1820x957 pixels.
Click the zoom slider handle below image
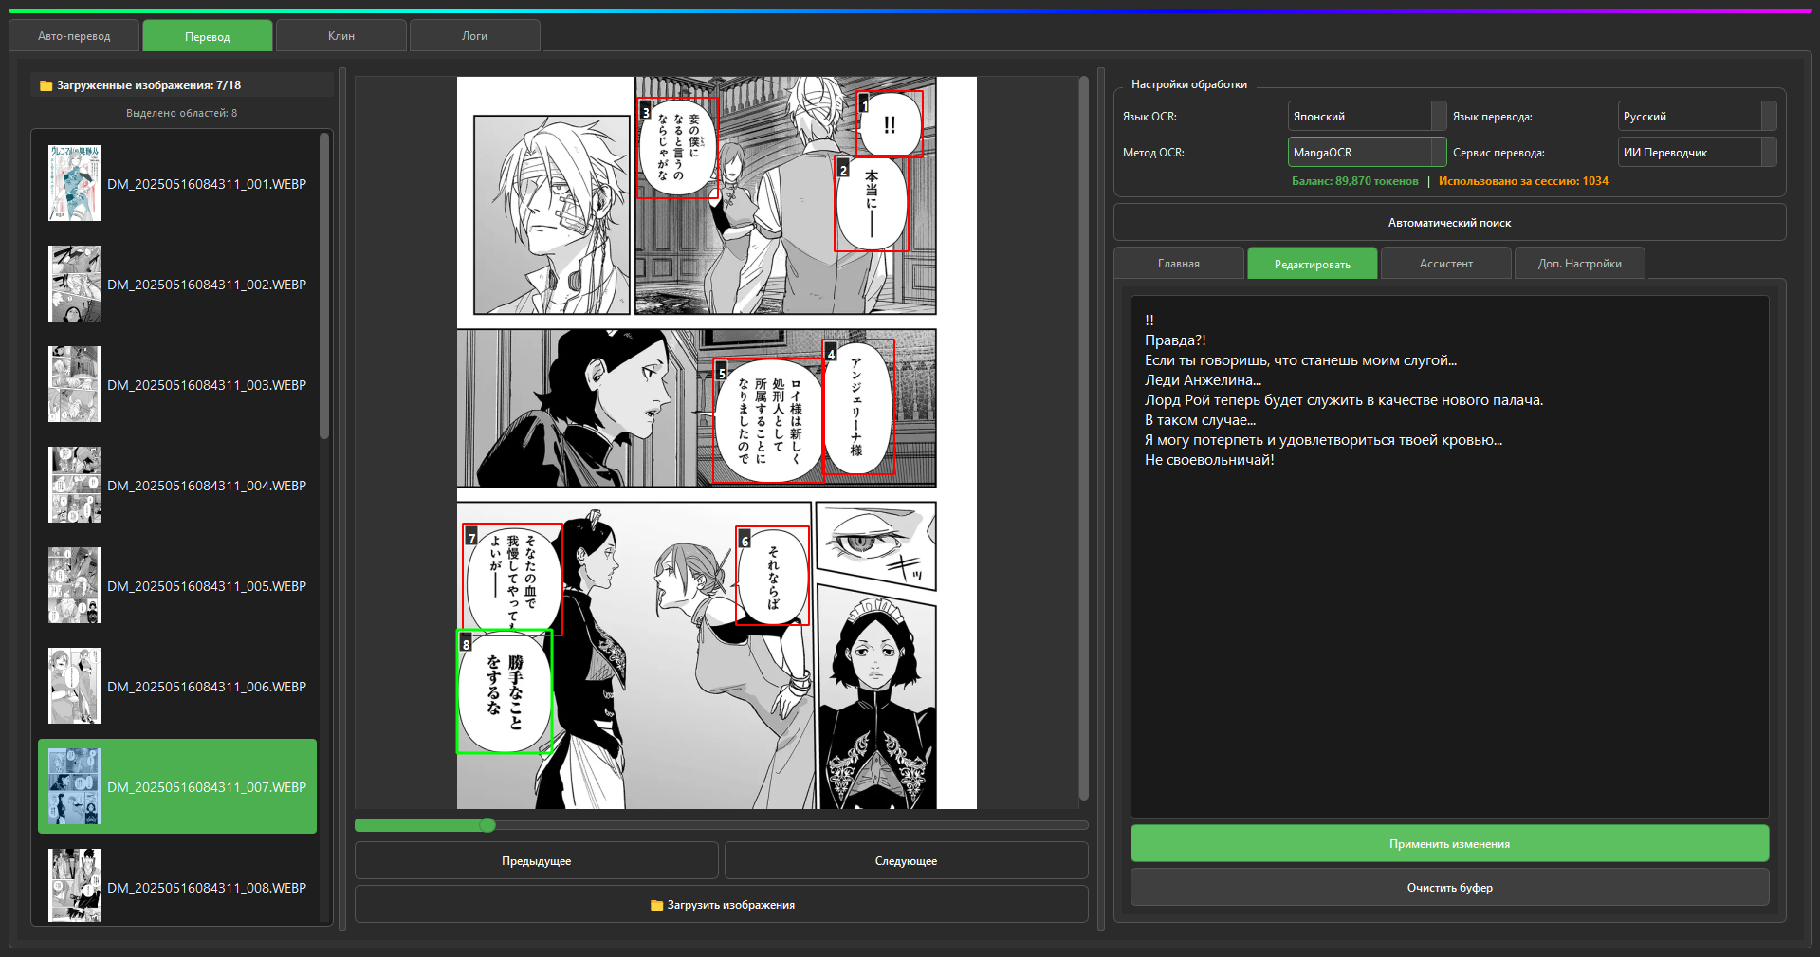pyautogui.click(x=487, y=825)
